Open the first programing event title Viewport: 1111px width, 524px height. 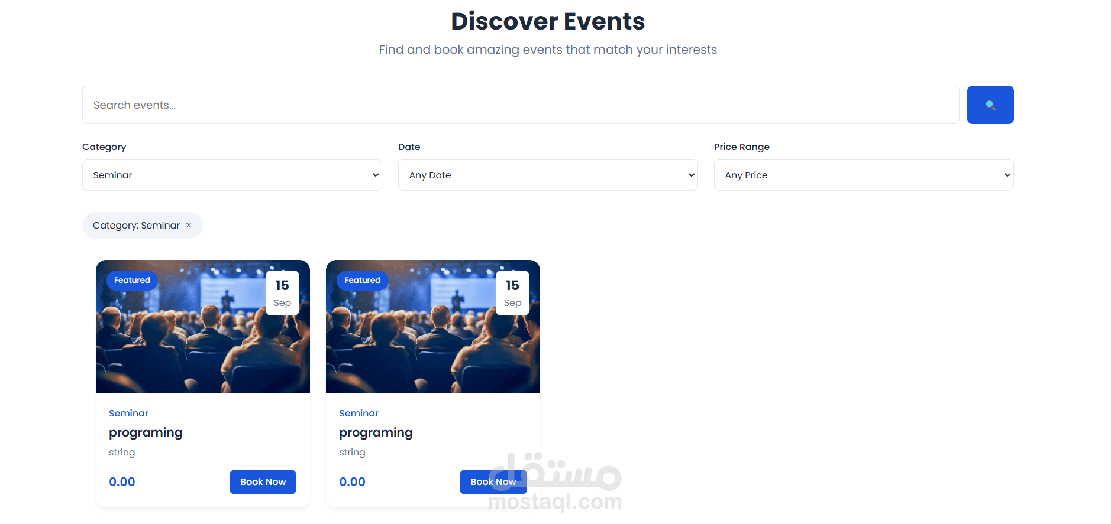146,432
